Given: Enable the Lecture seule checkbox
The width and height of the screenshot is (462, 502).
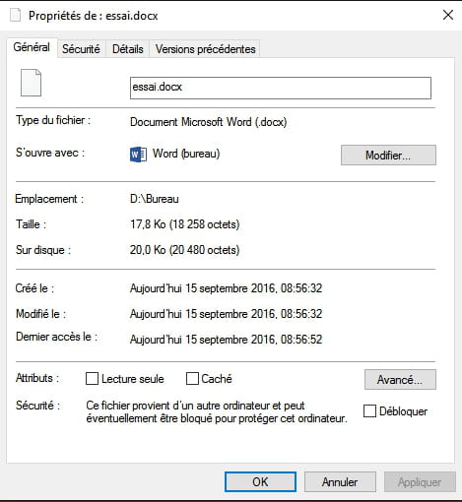Looking at the screenshot, I should (x=92, y=378).
